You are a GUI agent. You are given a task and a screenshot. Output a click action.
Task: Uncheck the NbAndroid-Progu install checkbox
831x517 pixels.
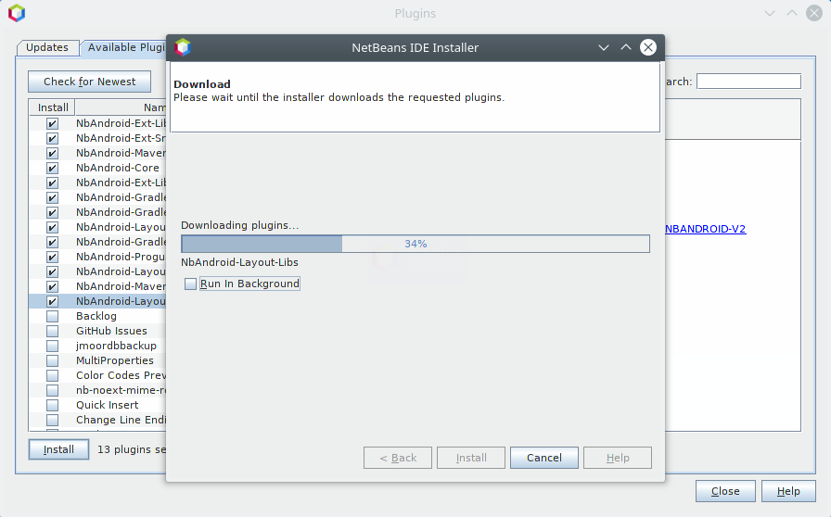53,257
